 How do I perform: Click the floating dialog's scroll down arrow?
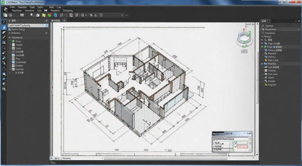250,150
